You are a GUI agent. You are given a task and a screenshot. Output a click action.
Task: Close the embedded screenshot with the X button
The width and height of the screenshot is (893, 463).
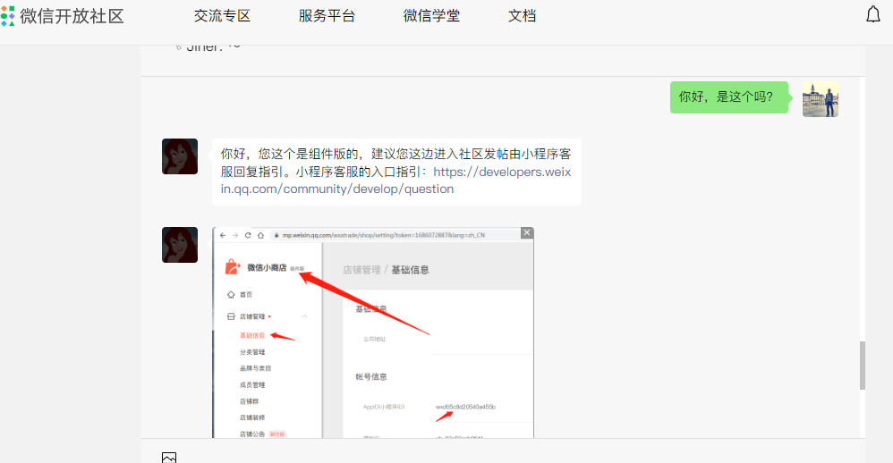coord(527,232)
